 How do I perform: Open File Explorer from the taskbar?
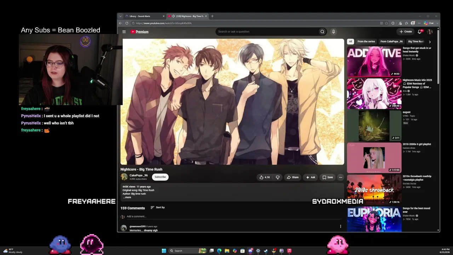pyautogui.click(x=227, y=251)
